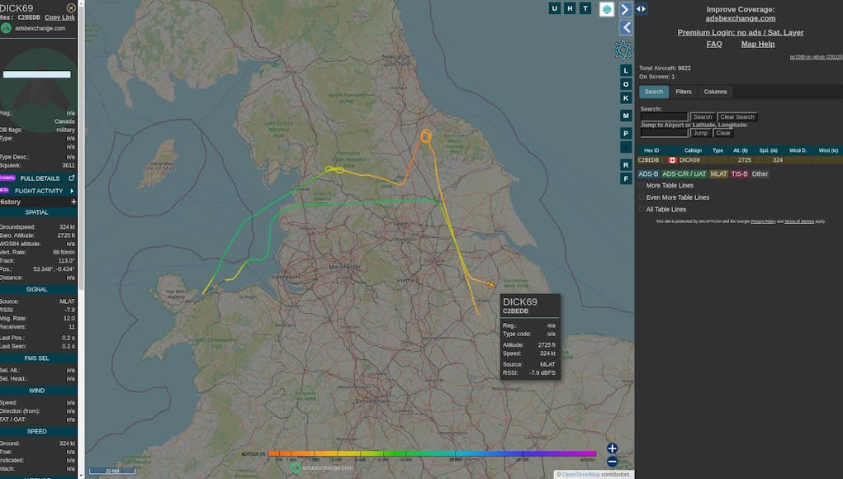Click the U map toggle button

click(555, 8)
